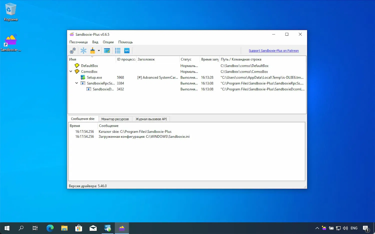The image size is (375, 234).
Task: Open the dropdown arrow beside the broom
Action: [99, 51]
